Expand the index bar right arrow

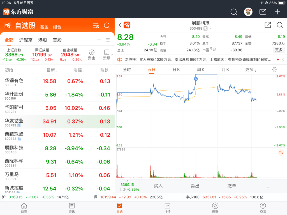click(112, 55)
